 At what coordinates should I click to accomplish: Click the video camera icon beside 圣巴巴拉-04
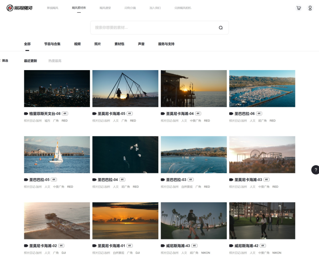94,180
